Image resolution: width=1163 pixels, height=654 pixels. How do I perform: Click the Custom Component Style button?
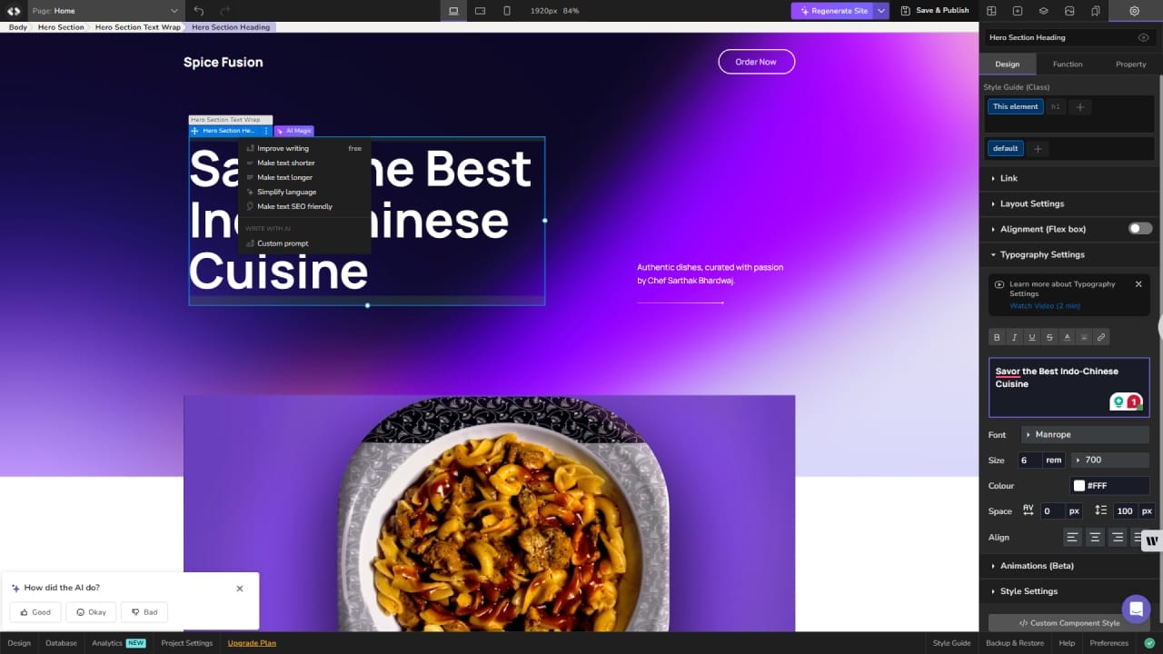(x=1069, y=623)
